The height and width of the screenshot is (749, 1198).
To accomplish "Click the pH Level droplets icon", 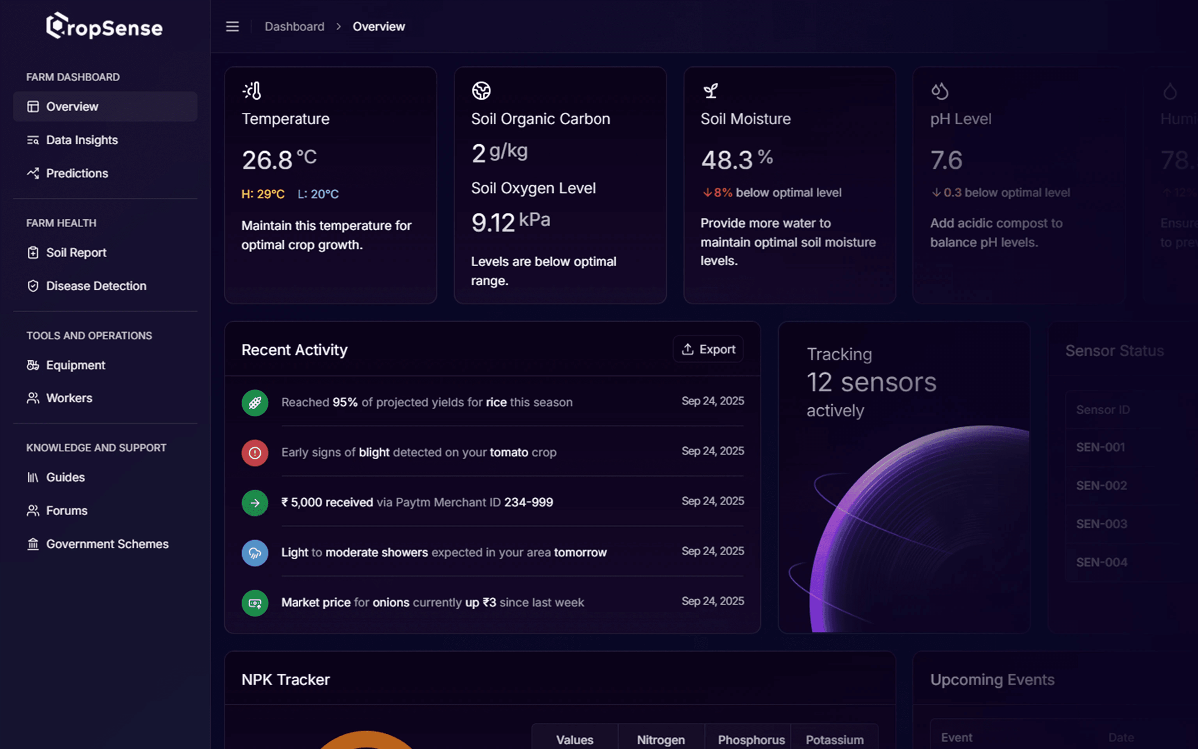I will click(940, 91).
